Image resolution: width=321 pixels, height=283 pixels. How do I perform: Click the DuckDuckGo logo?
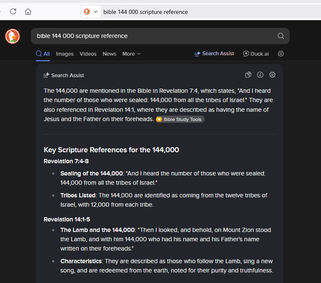coord(12,36)
